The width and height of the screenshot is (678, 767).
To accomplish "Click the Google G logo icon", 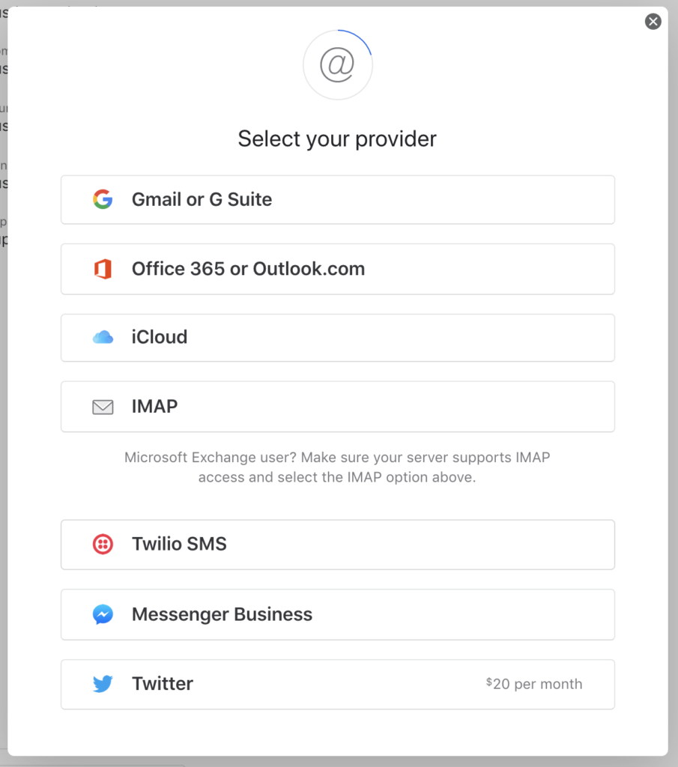I will (103, 199).
